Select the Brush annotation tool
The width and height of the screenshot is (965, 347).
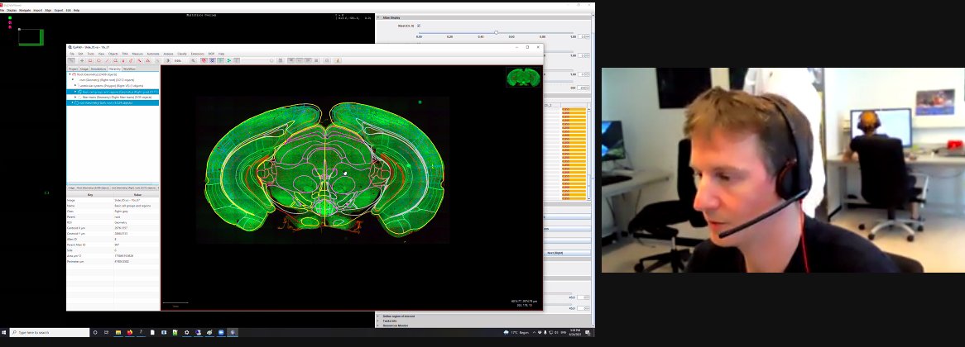coord(131,61)
